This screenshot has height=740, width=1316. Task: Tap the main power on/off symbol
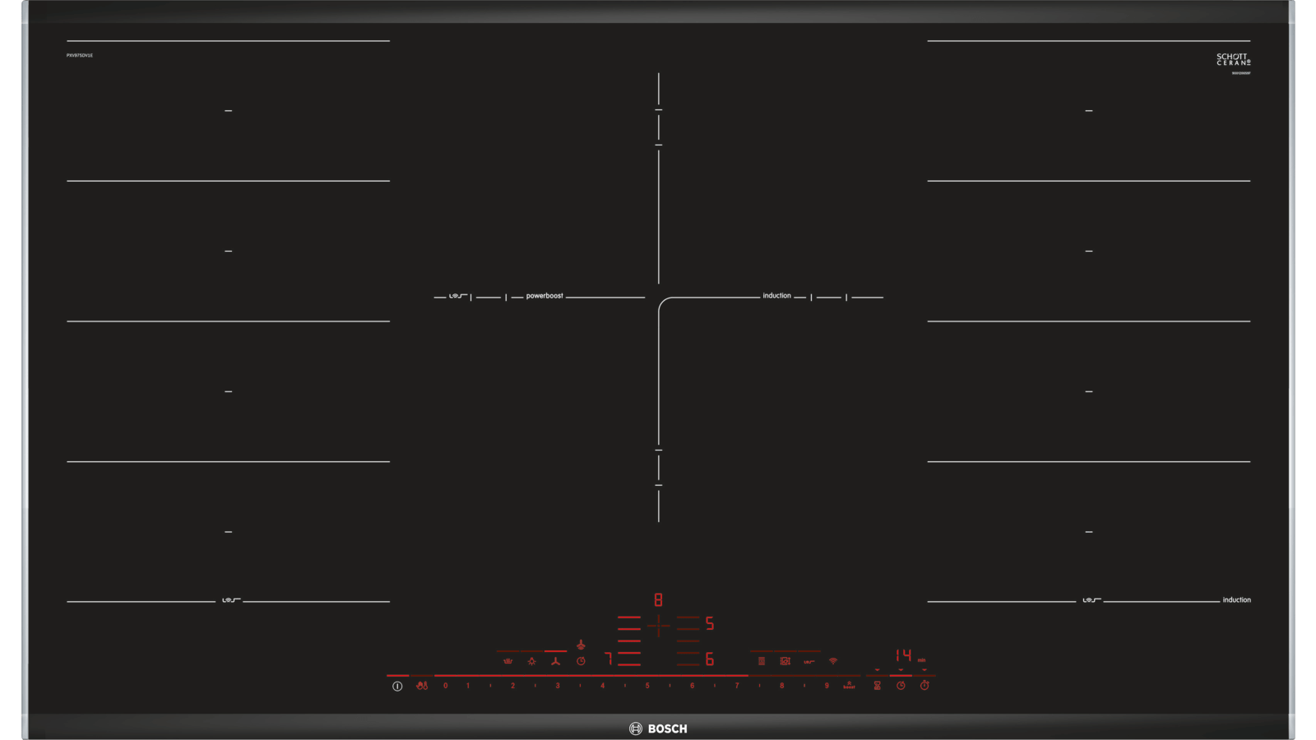tap(397, 686)
